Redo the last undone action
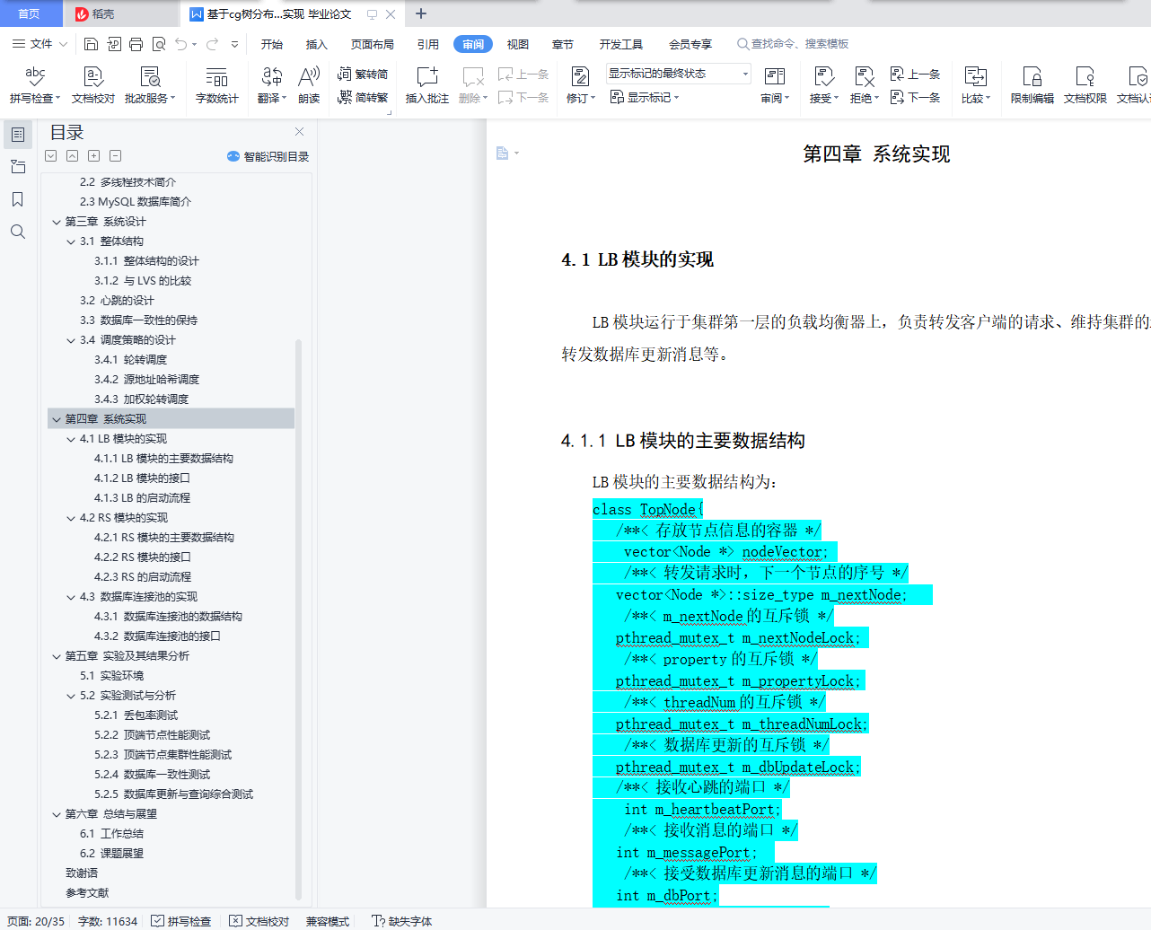The width and height of the screenshot is (1151, 930). coord(212,44)
